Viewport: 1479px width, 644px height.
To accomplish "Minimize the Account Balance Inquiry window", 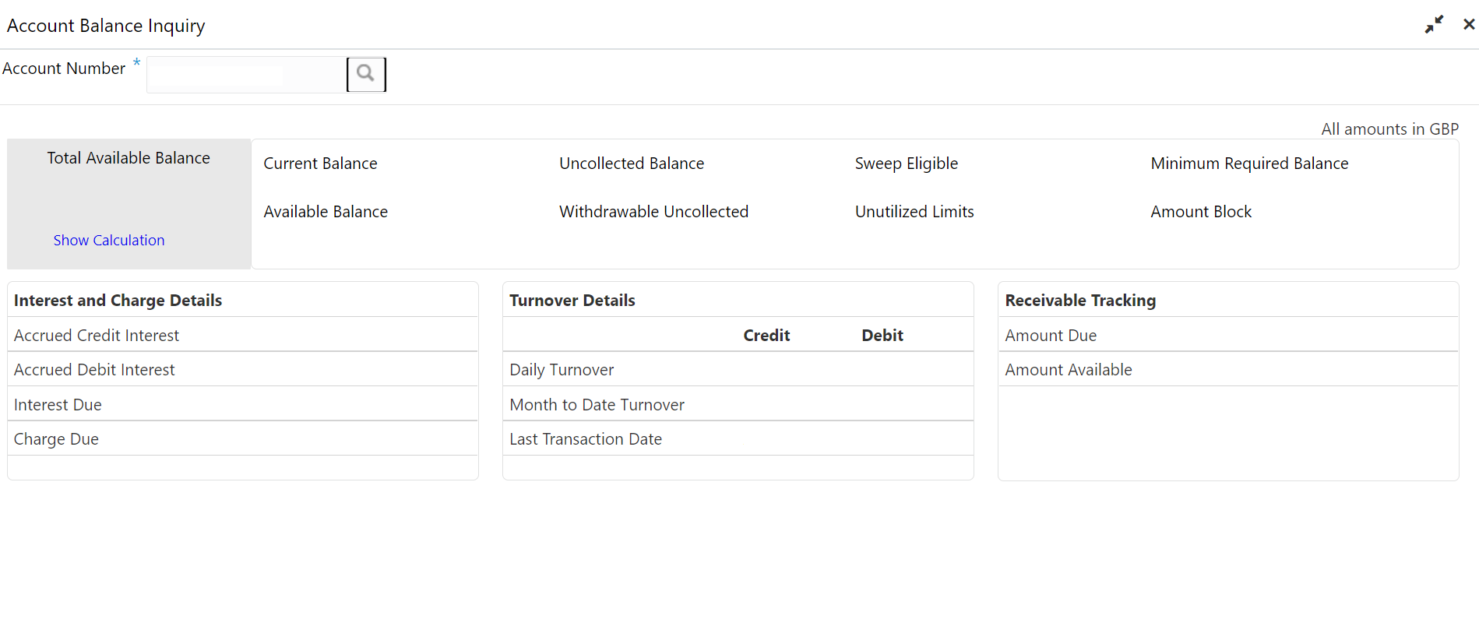I will pos(1434,25).
